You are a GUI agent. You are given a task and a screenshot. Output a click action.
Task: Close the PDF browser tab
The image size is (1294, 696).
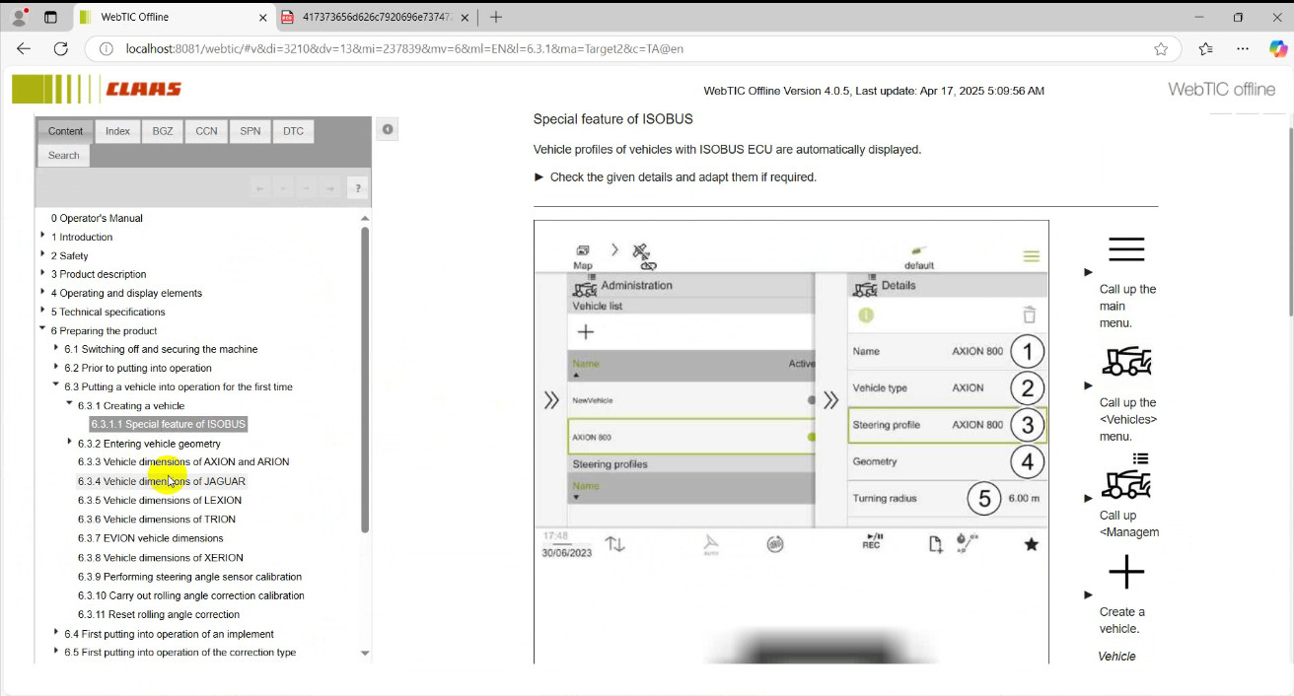tap(467, 17)
